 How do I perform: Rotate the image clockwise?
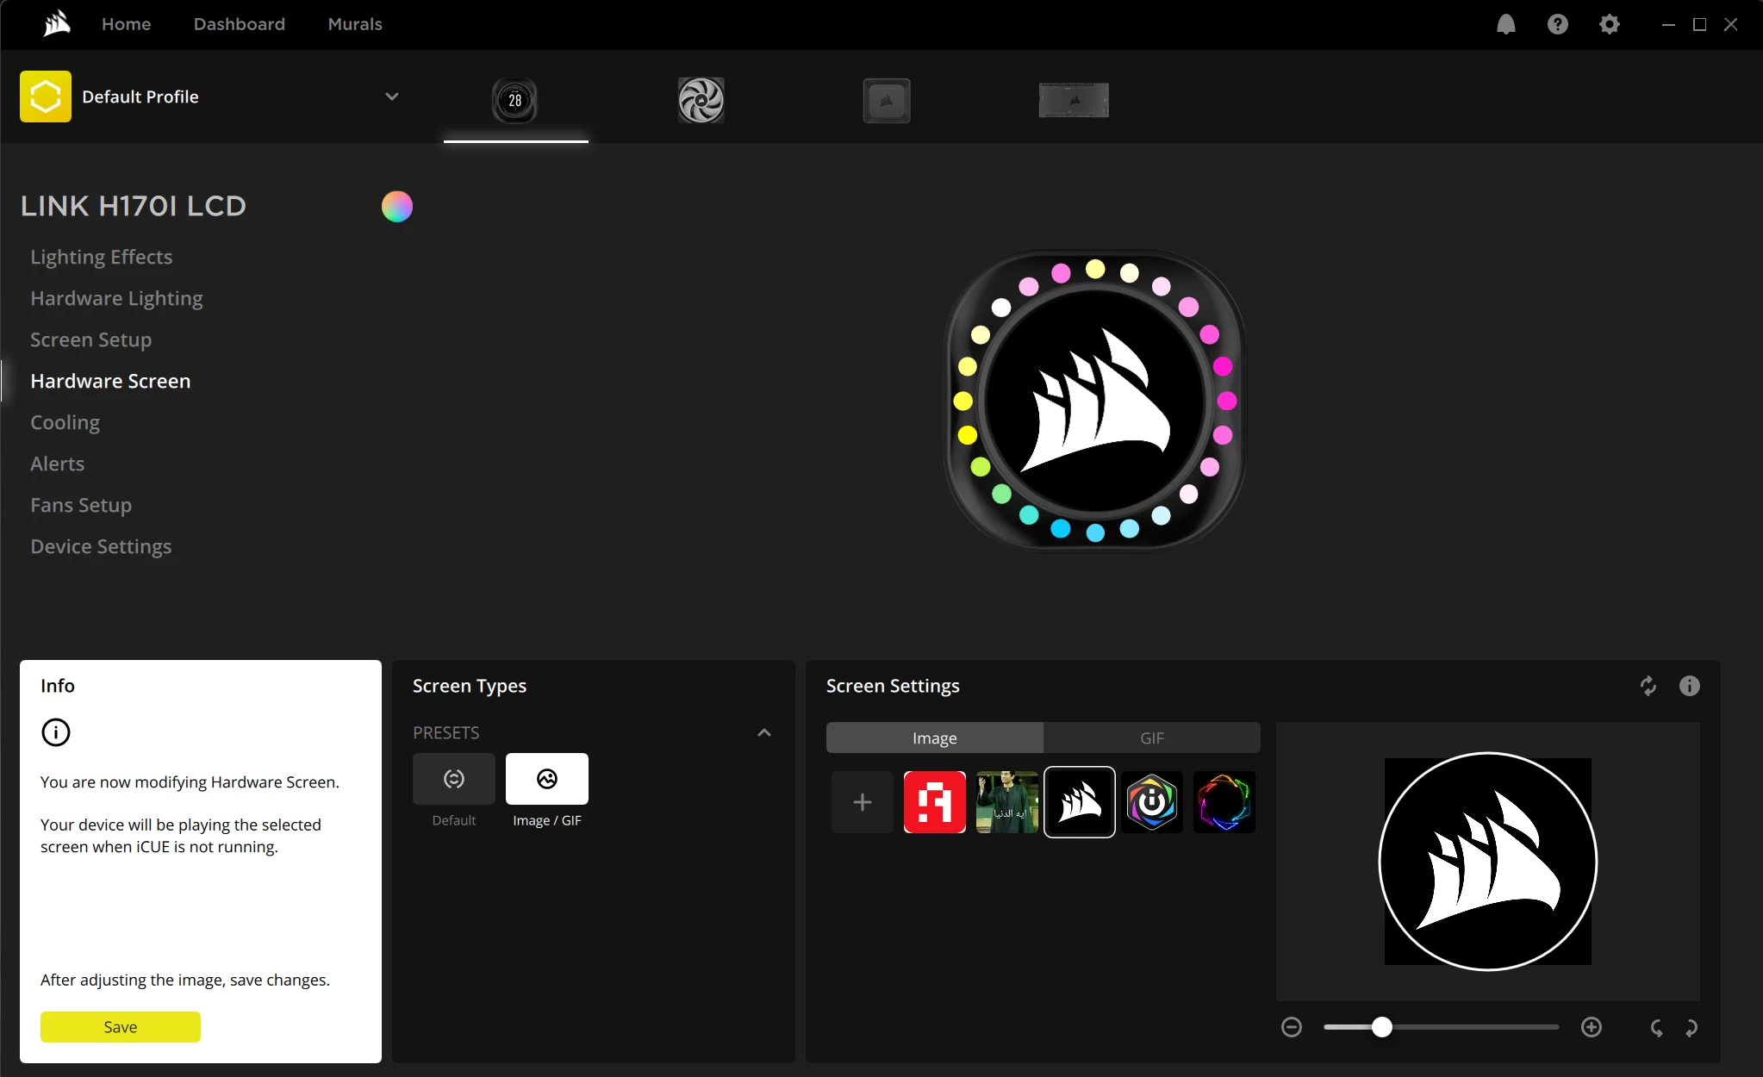click(1691, 1027)
